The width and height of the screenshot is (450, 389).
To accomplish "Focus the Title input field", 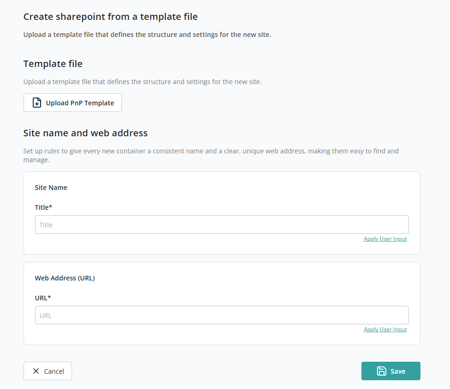I will point(222,225).
